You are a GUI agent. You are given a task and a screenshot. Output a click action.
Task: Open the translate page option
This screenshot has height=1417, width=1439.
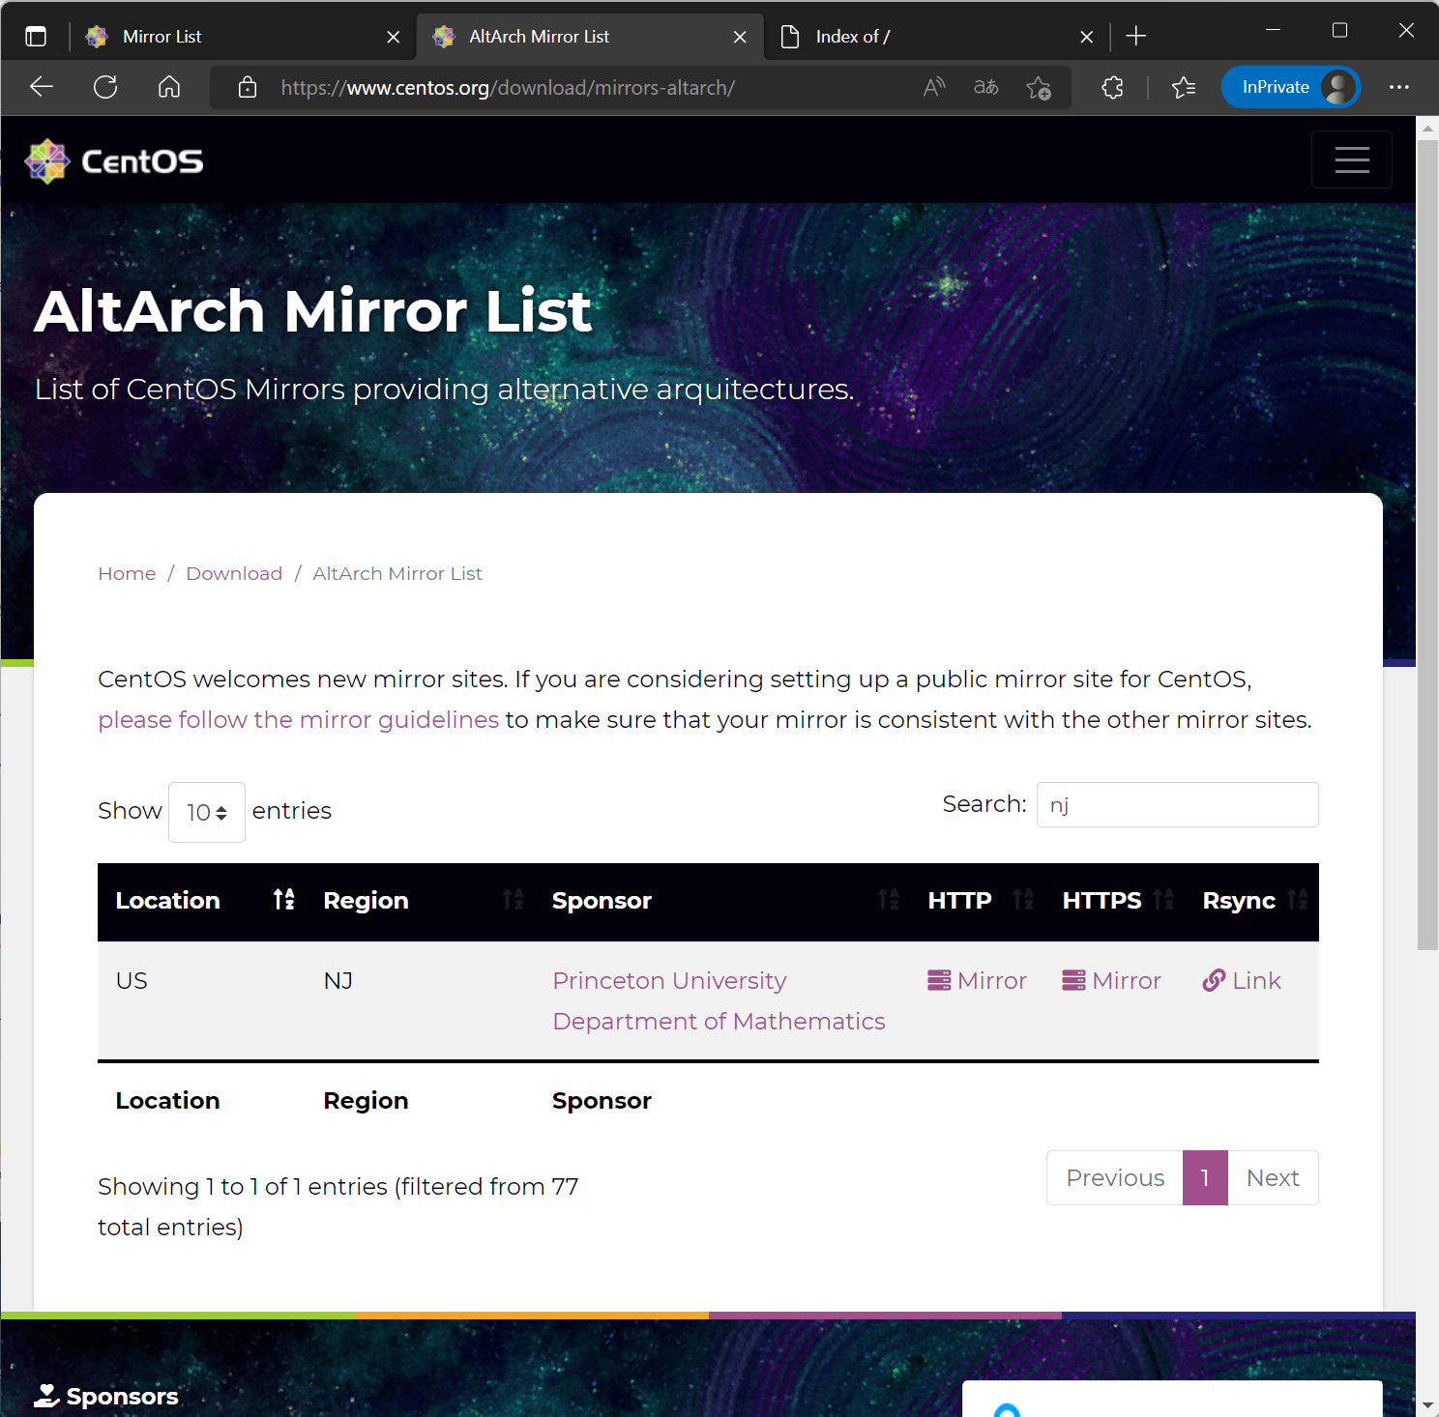click(986, 87)
